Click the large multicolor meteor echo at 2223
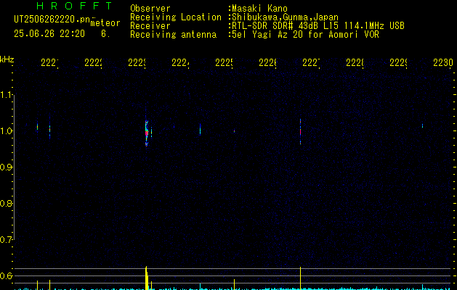The height and width of the screenshot is (290, 457). (x=147, y=133)
